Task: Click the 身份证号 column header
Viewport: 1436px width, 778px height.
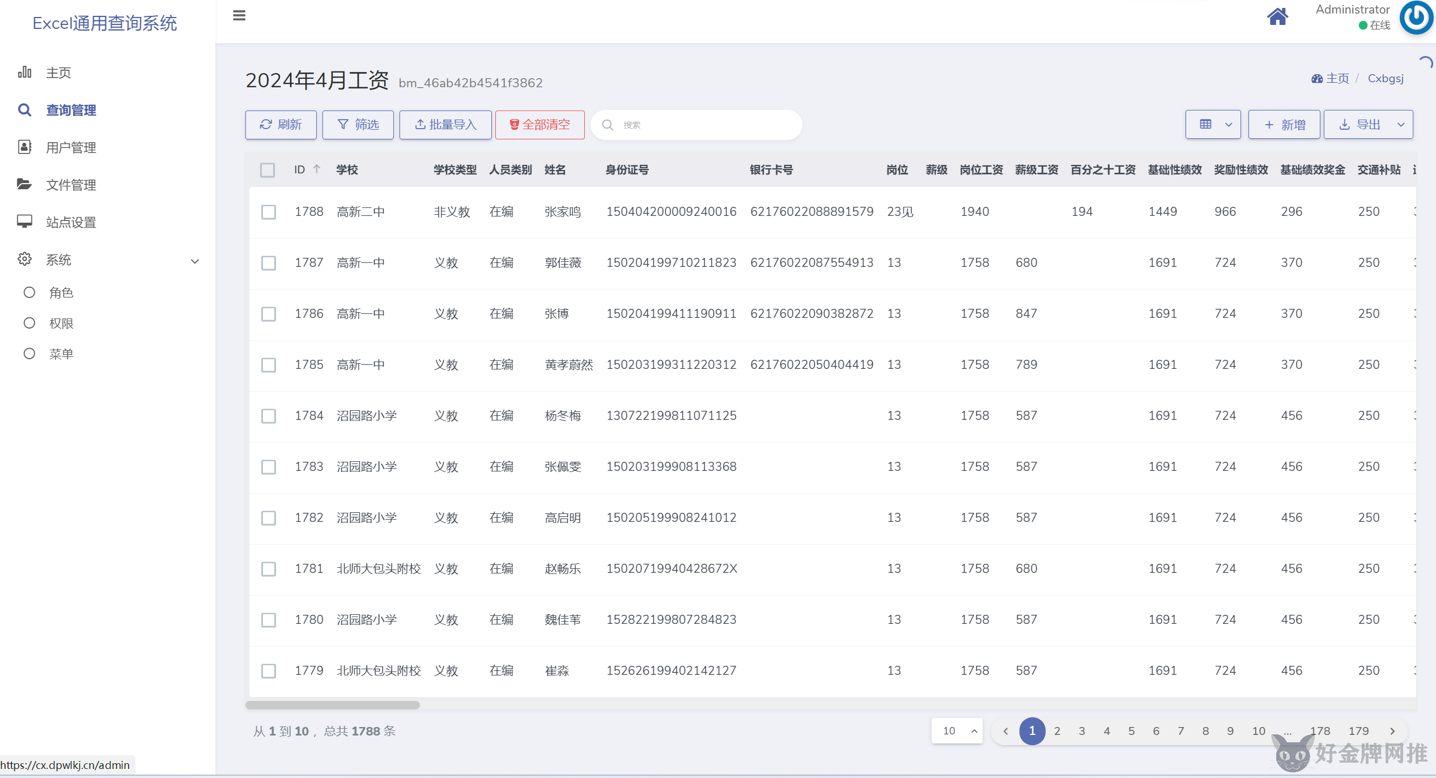Action: pos(627,170)
